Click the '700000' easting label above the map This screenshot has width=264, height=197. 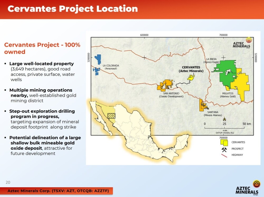tap(223, 35)
